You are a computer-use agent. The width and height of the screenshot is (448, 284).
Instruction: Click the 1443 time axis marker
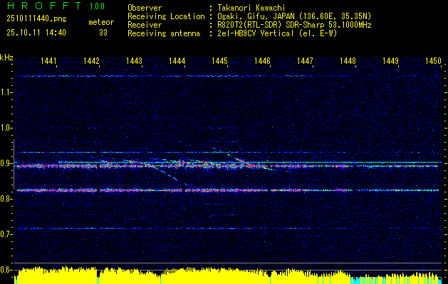coord(135,60)
